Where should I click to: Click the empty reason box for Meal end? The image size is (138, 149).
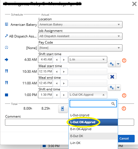[x=88, y=83]
